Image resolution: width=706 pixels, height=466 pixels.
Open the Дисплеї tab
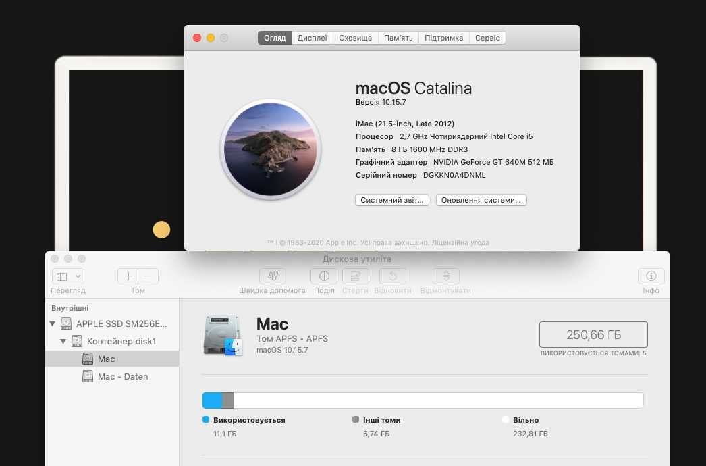click(312, 38)
